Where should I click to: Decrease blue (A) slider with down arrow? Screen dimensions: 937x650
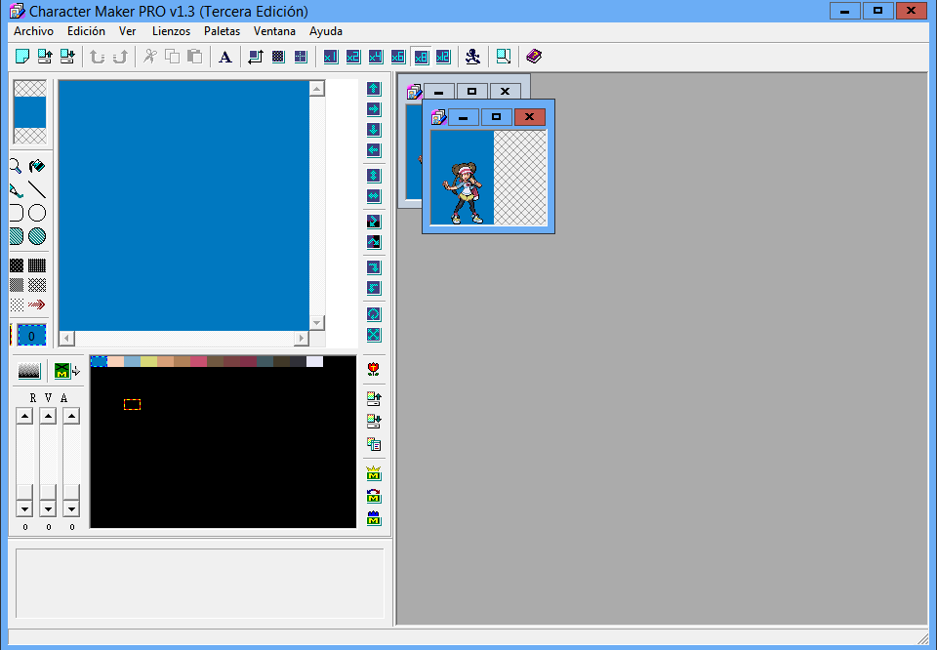tap(71, 508)
